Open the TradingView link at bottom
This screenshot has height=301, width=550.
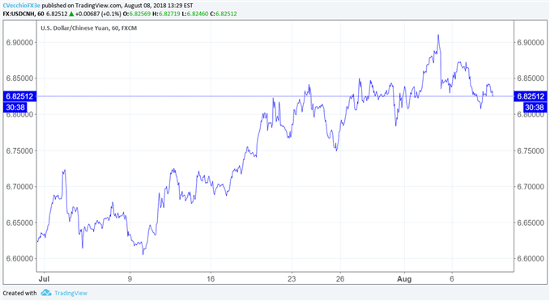[x=70, y=293]
